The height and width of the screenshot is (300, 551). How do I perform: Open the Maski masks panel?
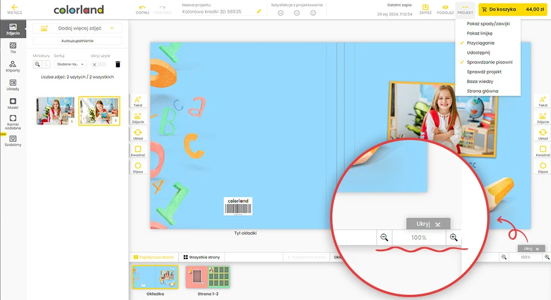(13, 104)
